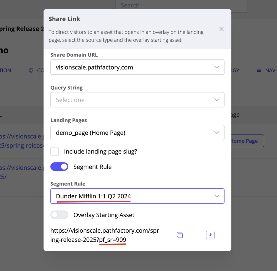
Task: Check Include landing page slug checkbox
Action: point(55,151)
